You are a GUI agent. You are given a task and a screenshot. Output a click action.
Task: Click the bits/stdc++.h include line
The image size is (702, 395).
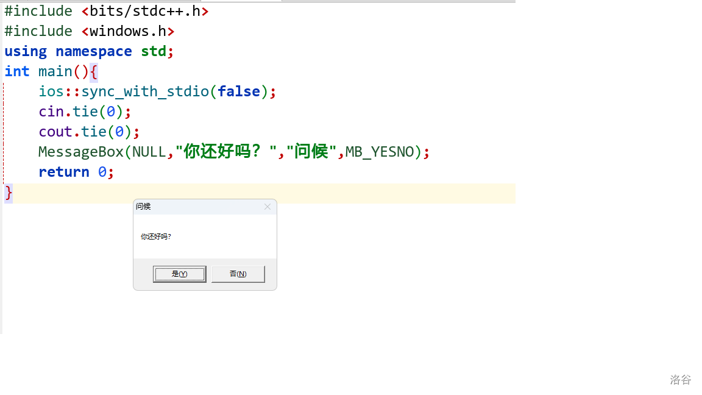(107, 11)
